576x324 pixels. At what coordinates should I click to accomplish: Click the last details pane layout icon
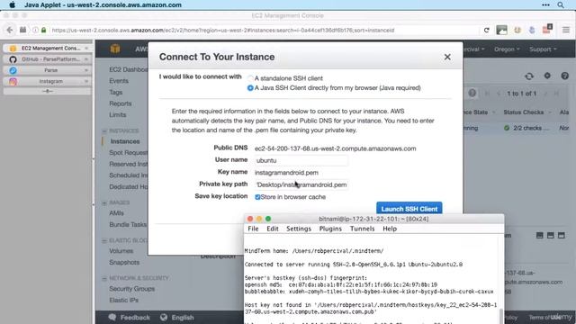562,235
